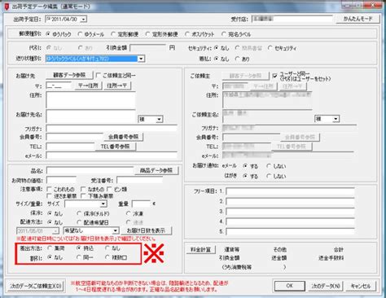386x298 pixels.
Task: Open the 希望なし time dropdown
Action: (116, 230)
